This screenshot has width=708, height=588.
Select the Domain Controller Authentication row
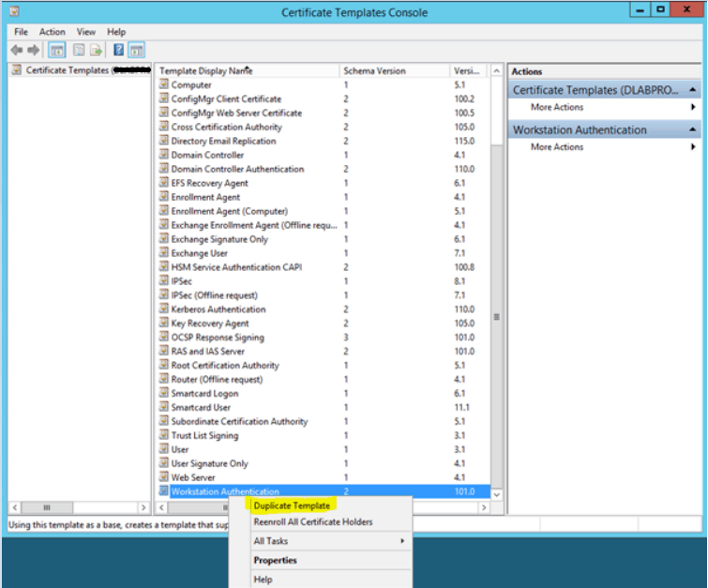tap(324, 169)
